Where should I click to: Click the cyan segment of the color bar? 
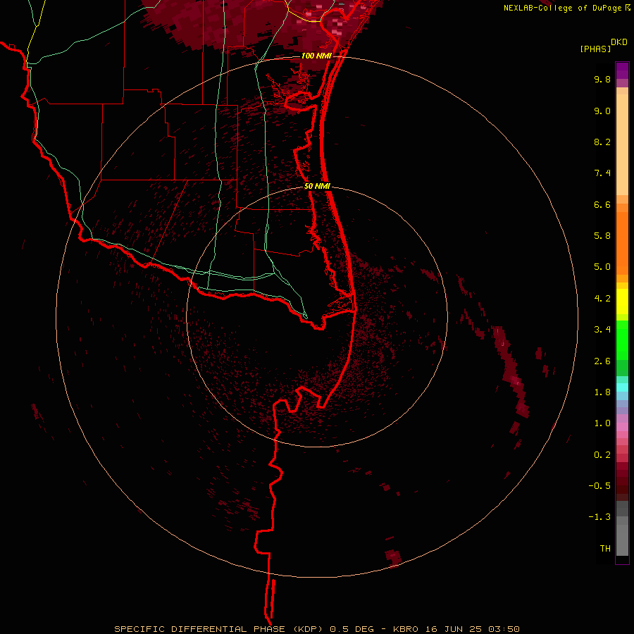[622, 387]
